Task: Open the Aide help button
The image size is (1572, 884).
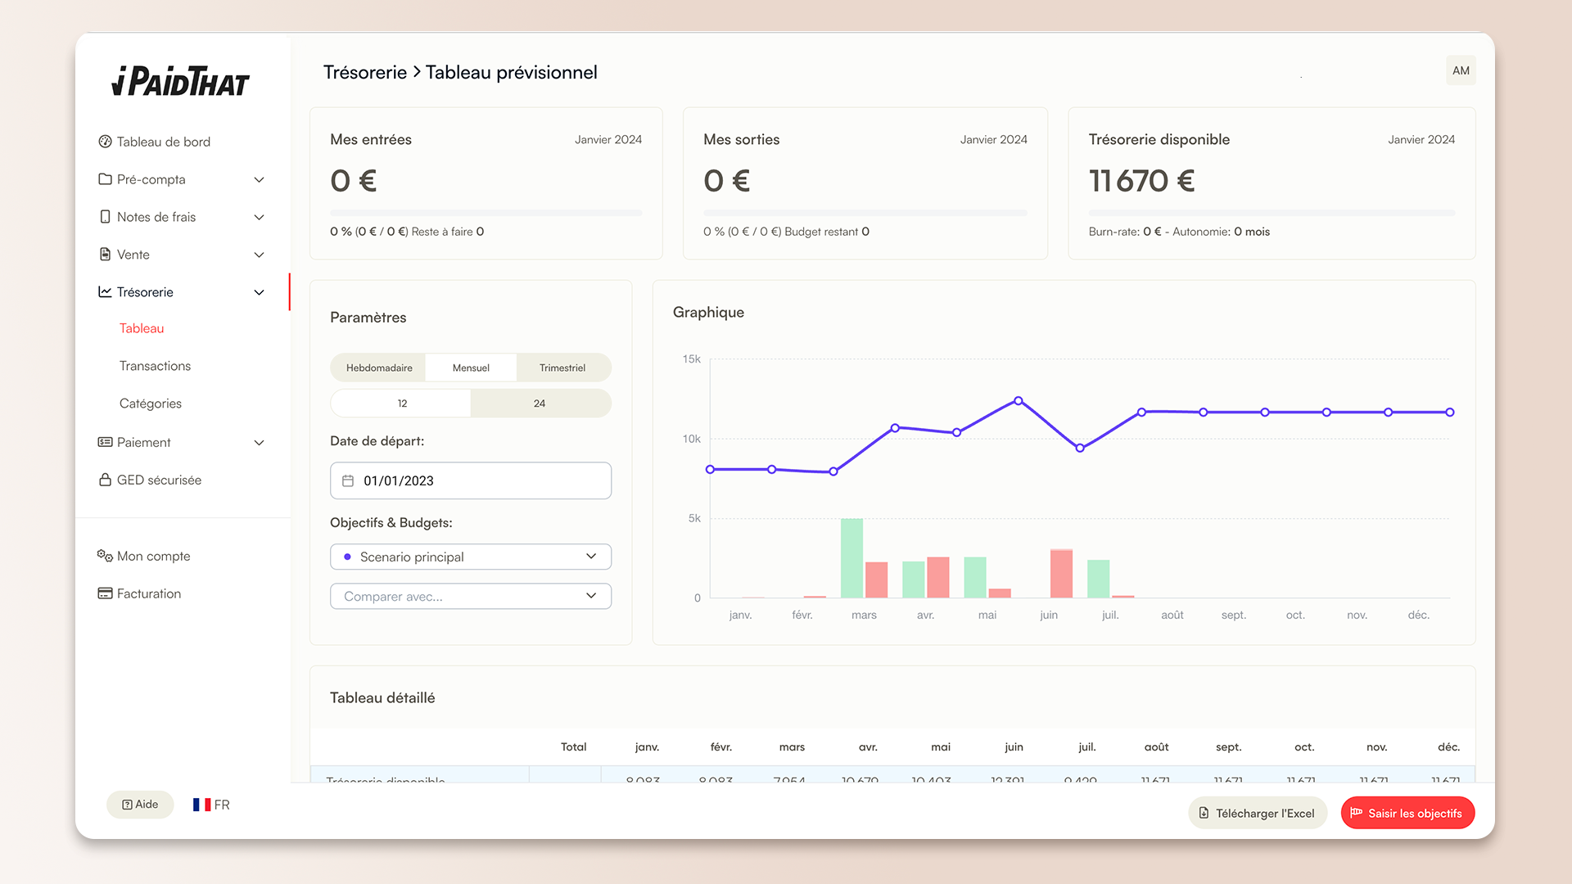Action: [x=140, y=805]
